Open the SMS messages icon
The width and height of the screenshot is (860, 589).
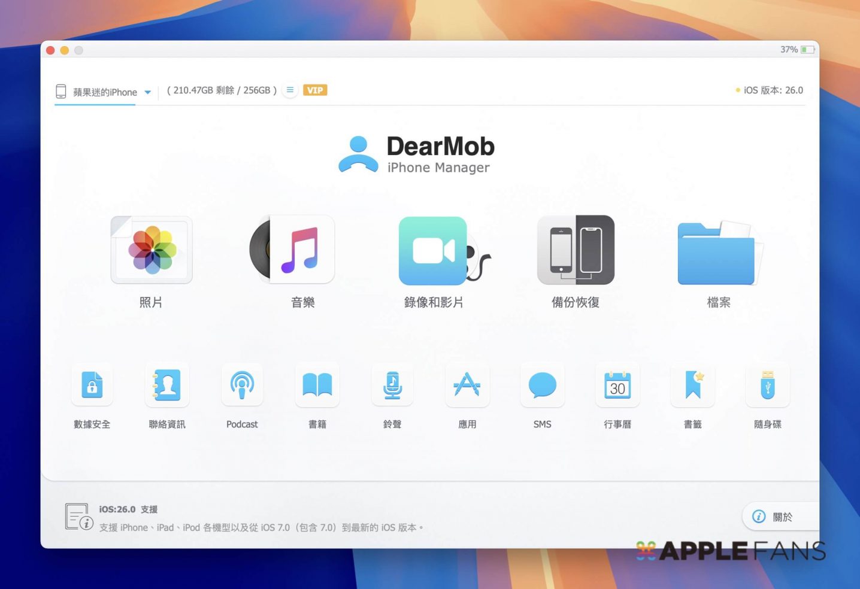coord(543,385)
